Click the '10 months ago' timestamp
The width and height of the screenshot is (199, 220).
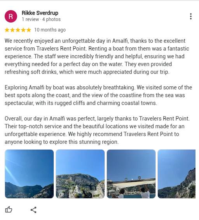click(50, 30)
